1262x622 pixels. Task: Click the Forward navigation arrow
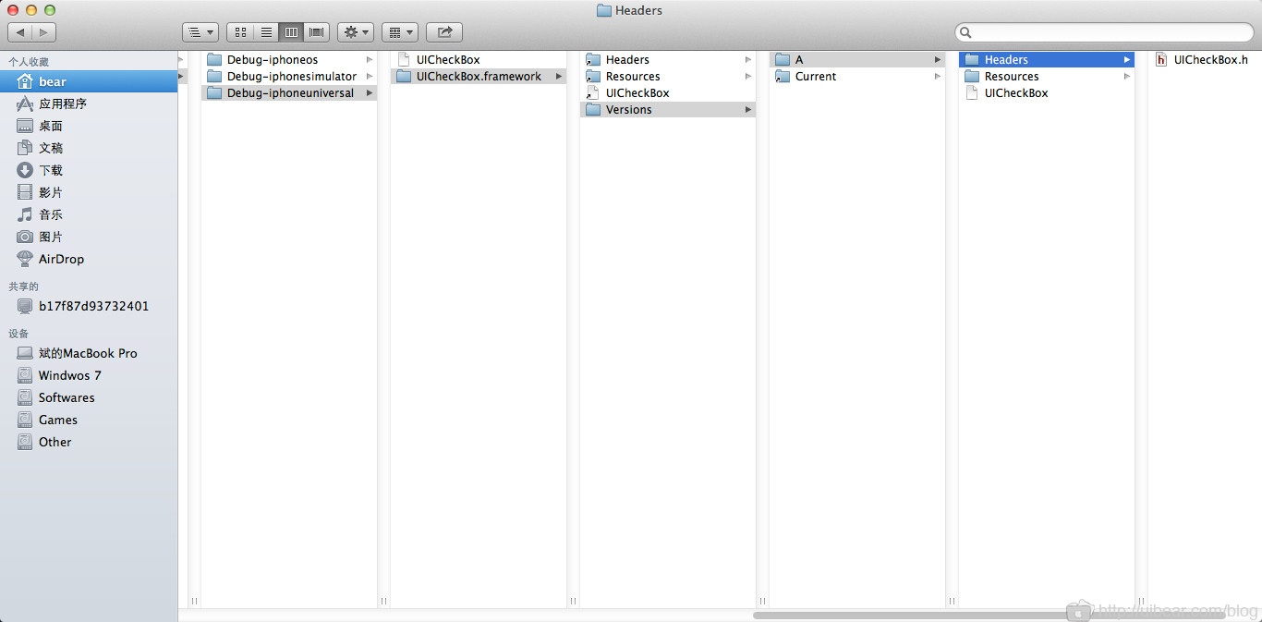(x=43, y=32)
